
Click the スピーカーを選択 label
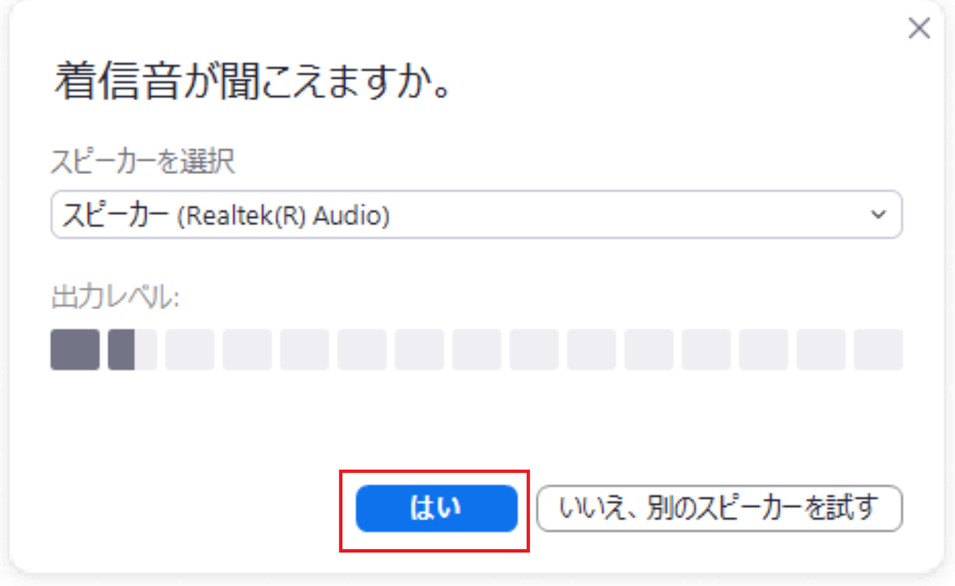pyautogui.click(x=143, y=161)
